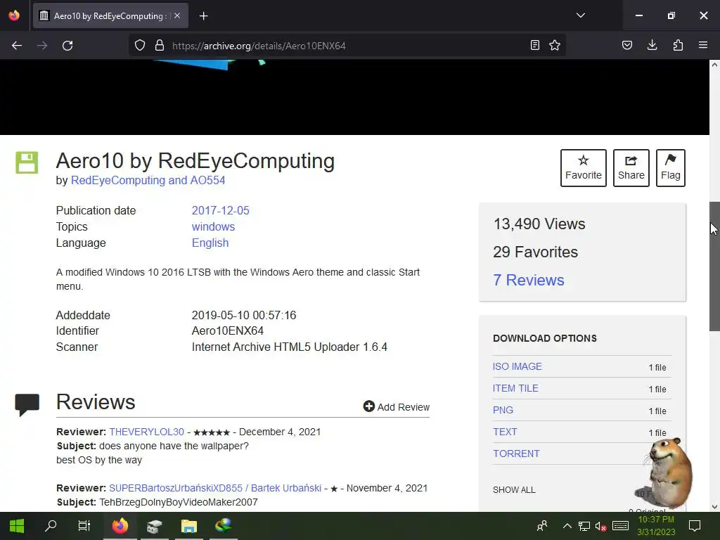Viewport: 720px width, 540px height.
Task: Download the TEXT option
Action: point(505,432)
